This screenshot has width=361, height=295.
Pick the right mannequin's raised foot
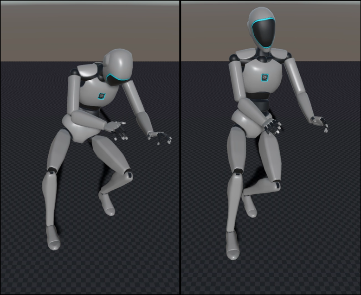click(x=248, y=205)
